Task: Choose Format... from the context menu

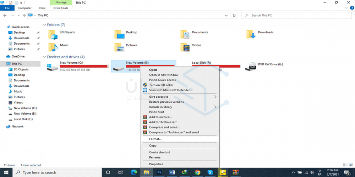Action: click(x=155, y=139)
